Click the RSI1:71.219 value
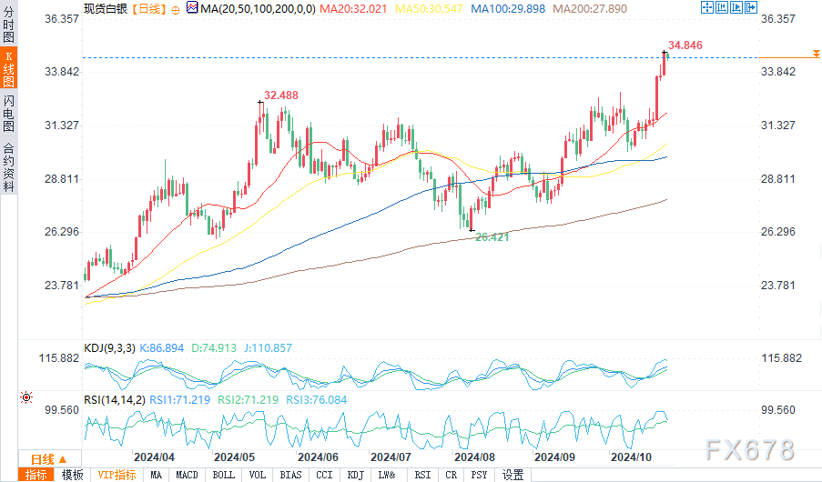The height and width of the screenshot is (482, 822). point(180,400)
